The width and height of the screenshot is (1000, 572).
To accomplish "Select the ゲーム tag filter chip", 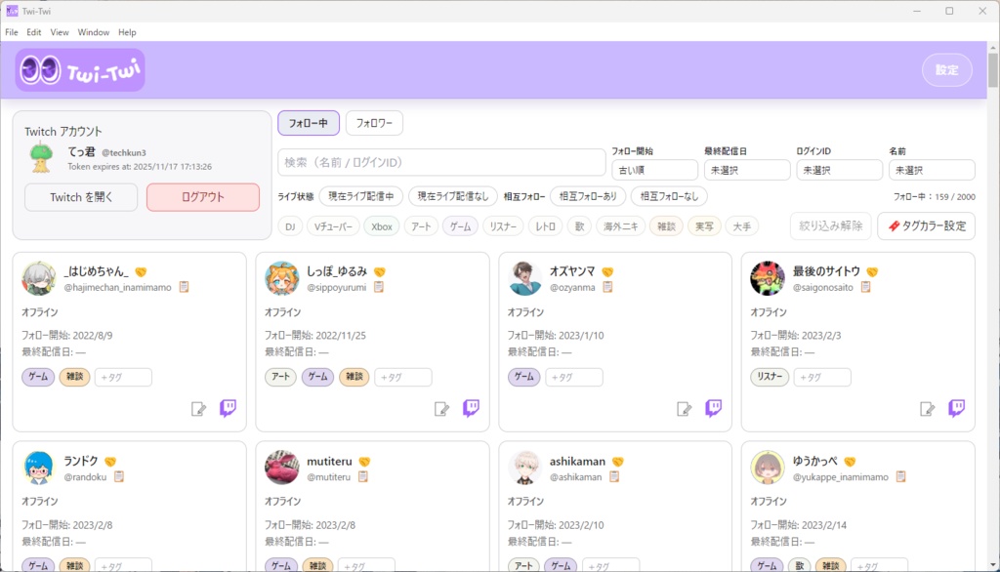I will [x=459, y=225].
